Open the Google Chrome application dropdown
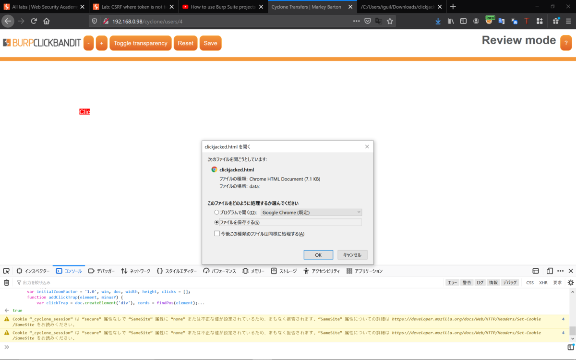Screen dimensions: 576x360 tap(311, 212)
